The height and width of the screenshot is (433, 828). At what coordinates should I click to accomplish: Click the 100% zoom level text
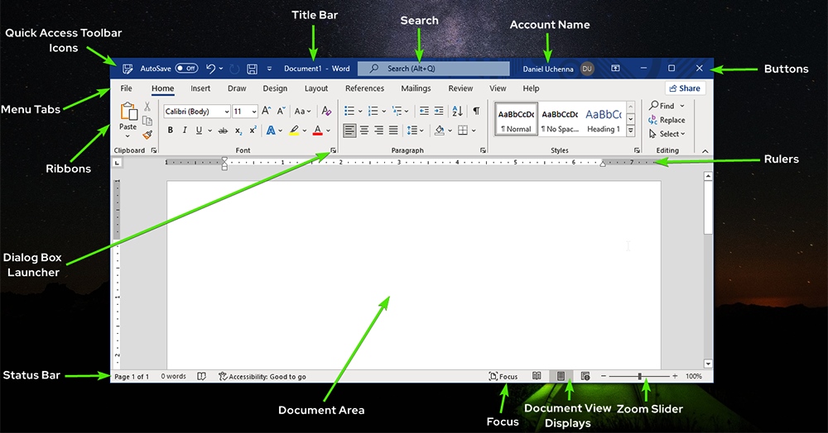[x=693, y=376]
